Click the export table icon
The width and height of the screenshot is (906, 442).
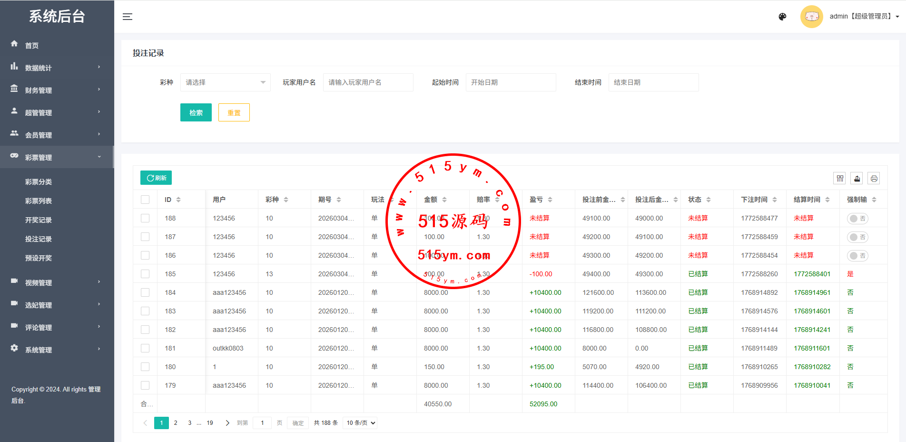pos(857,179)
